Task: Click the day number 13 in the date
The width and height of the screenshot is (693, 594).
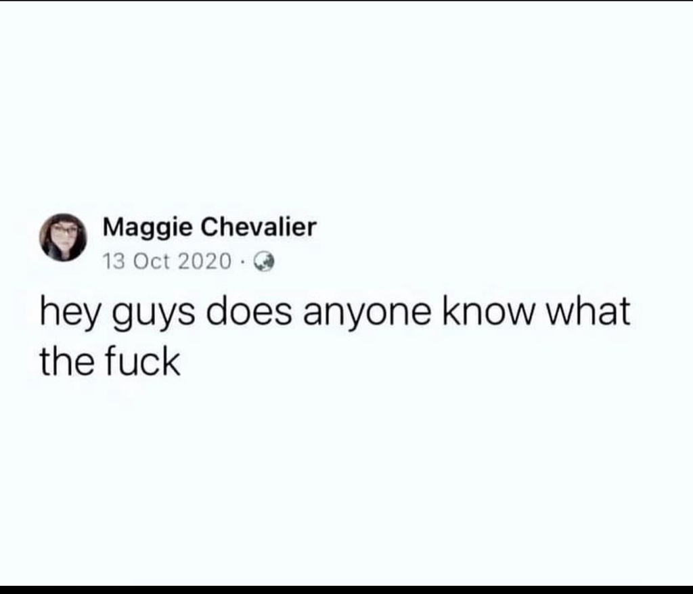Action: tap(114, 261)
